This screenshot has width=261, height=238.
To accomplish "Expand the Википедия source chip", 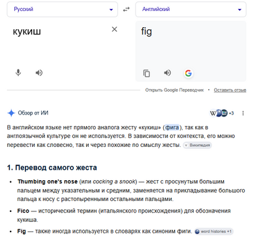I will point(198,145).
